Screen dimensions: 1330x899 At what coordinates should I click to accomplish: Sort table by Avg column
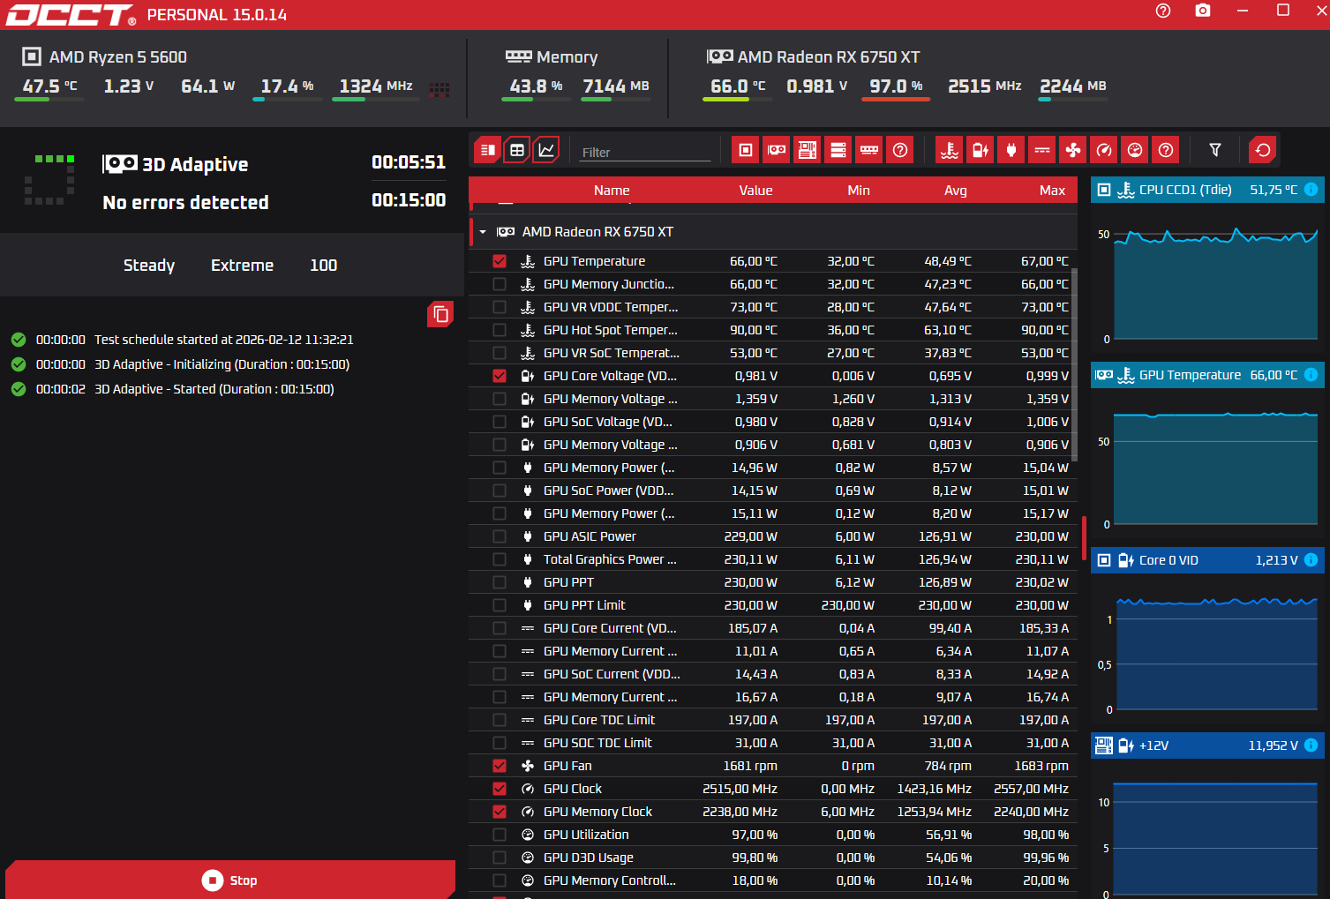(956, 191)
